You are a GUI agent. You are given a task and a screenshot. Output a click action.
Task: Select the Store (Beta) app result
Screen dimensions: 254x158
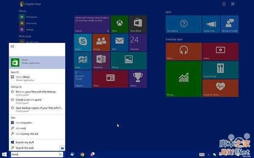(37, 78)
